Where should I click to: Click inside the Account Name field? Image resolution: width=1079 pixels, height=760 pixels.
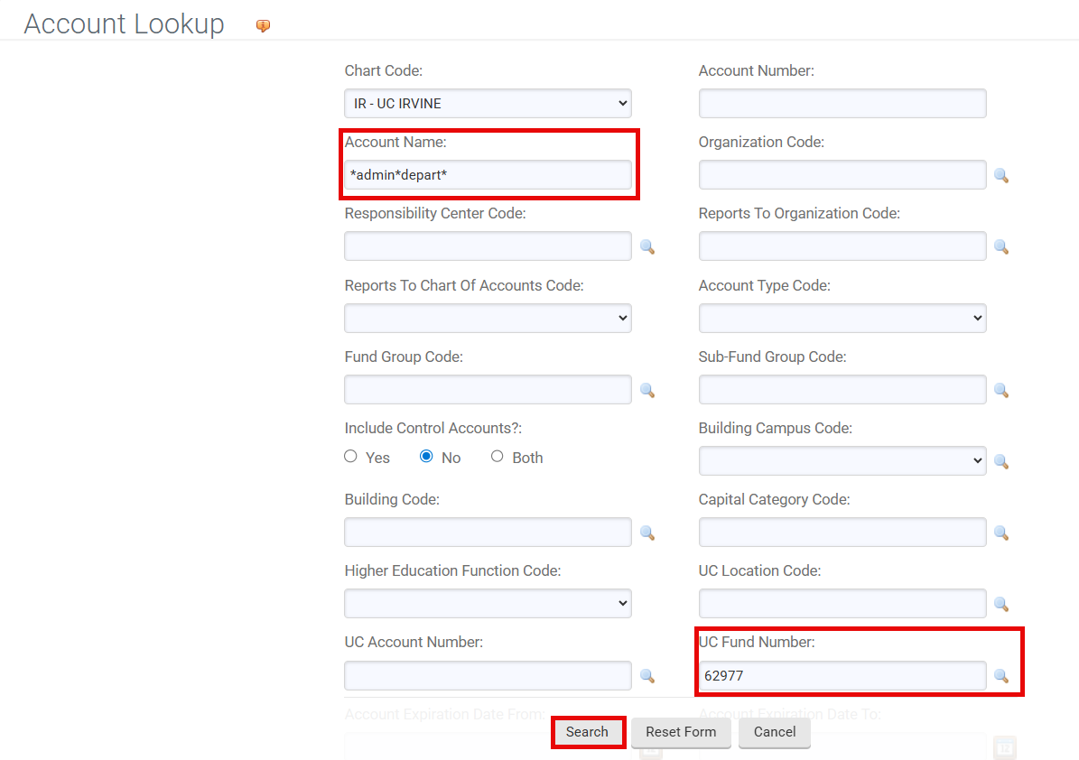coord(488,174)
